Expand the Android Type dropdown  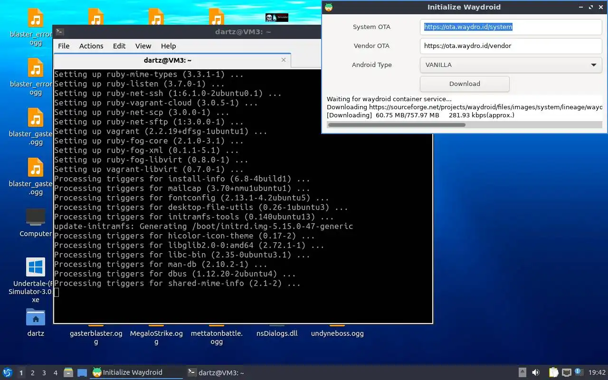(511, 65)
